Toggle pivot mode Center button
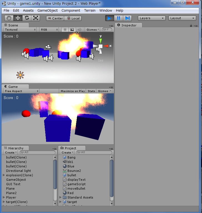The height and width of the screenshot is (213, 202). (x=55, y=18)
